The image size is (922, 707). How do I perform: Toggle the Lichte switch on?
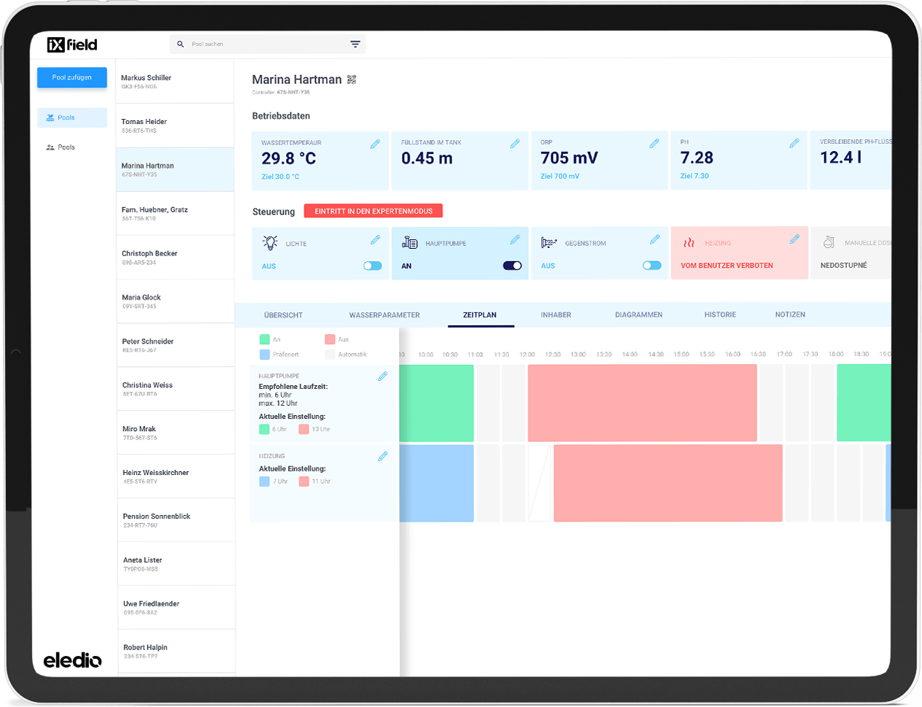pyautogui.click(x=372, y=266)
